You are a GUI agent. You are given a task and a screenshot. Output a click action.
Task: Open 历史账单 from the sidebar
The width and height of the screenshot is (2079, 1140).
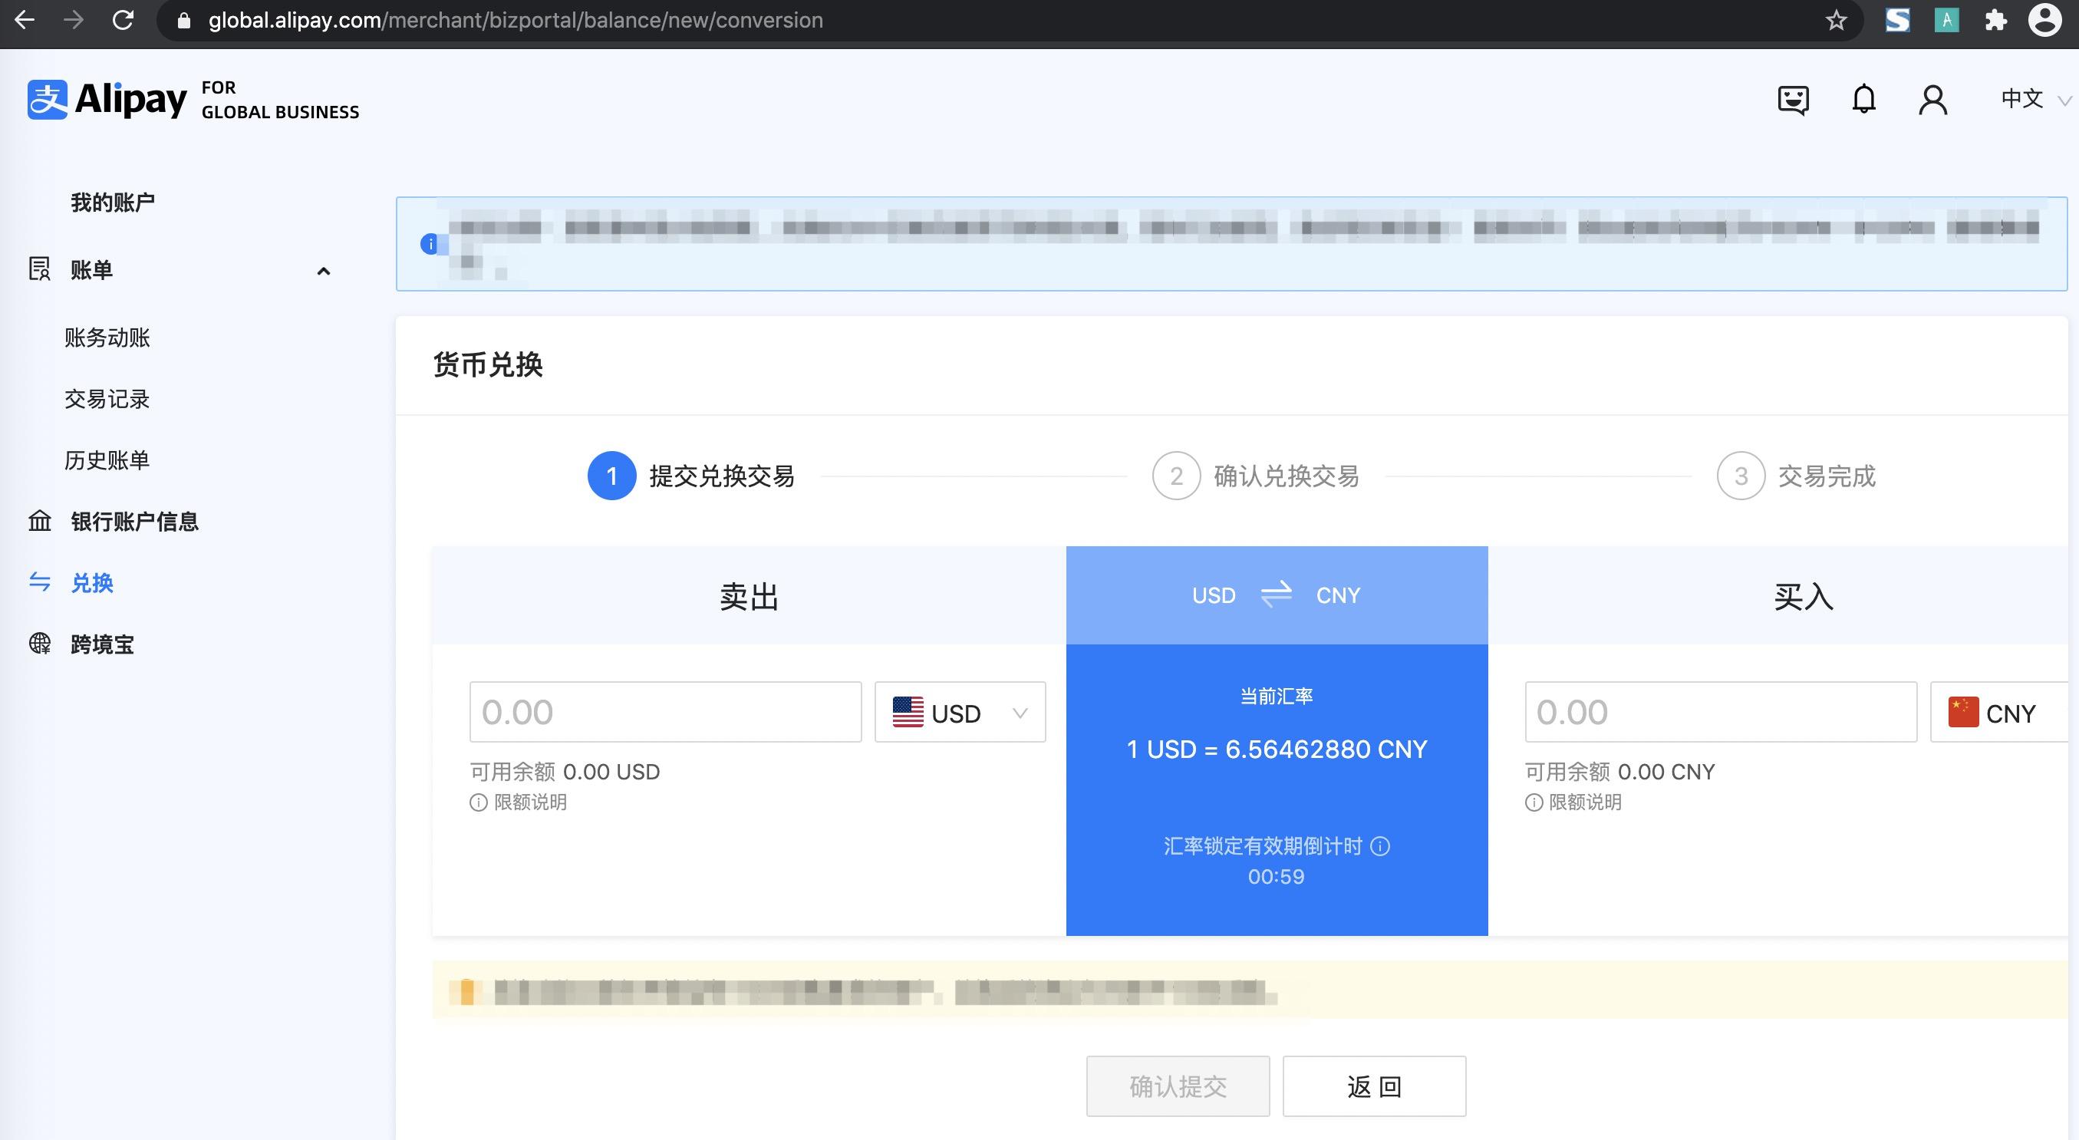pyautogui.click(x=107, y=459)
